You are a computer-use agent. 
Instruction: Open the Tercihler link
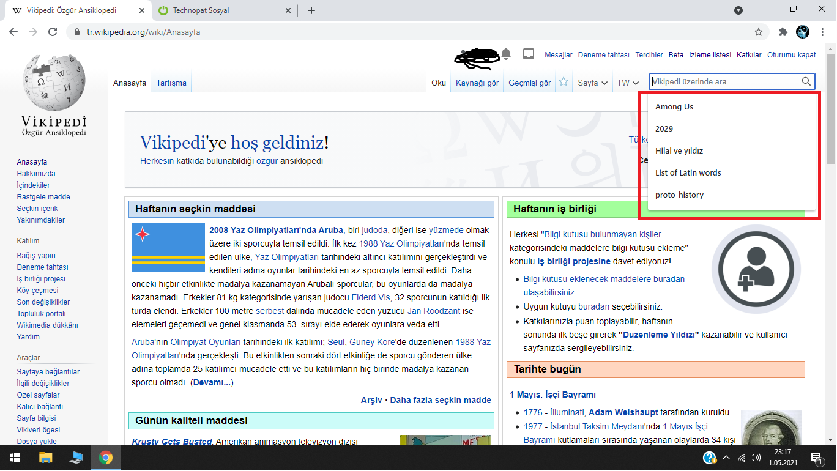tap(649, 55)
